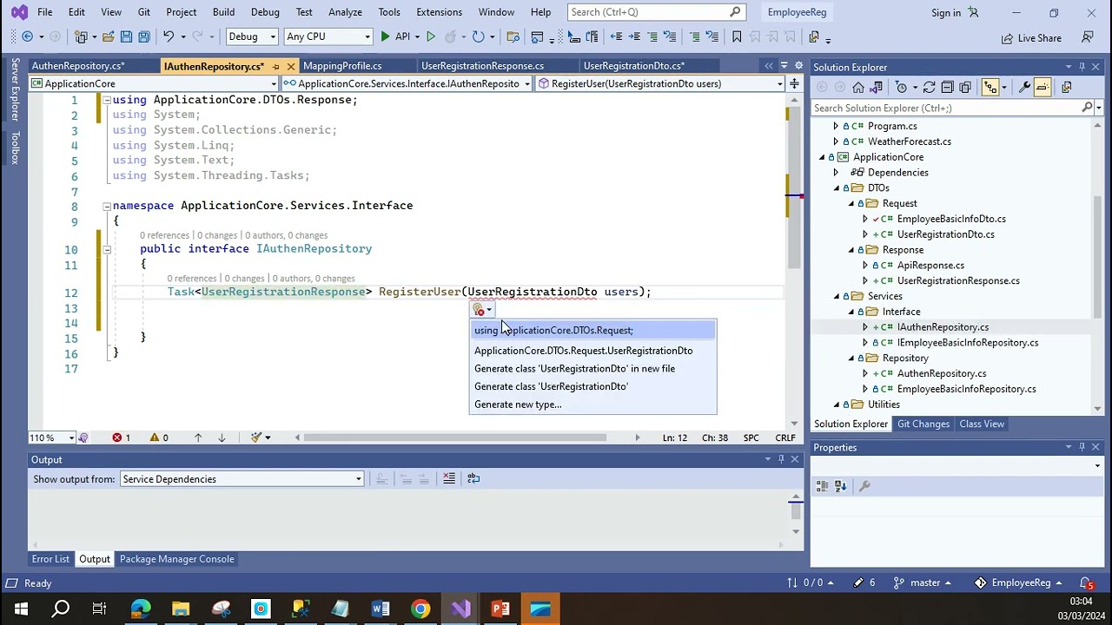Click the Navigate Backward toolbar arrow

(x=28, y=37)
